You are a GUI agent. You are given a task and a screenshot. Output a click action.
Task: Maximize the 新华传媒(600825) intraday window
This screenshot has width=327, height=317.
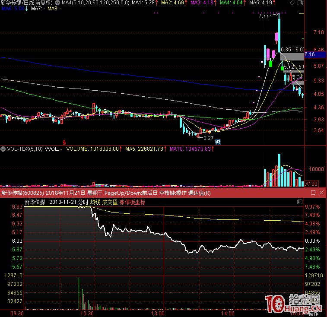coord(313,193)
